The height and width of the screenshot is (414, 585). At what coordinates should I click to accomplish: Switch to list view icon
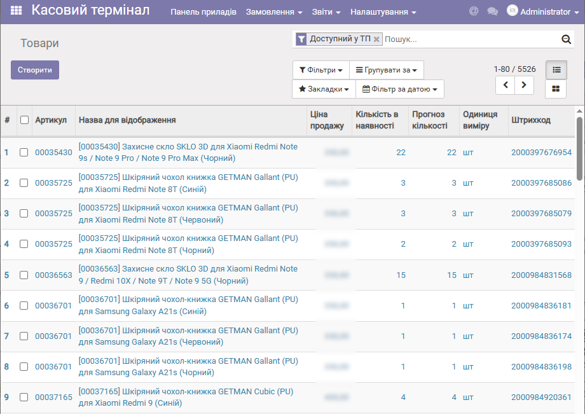[556, 70]
